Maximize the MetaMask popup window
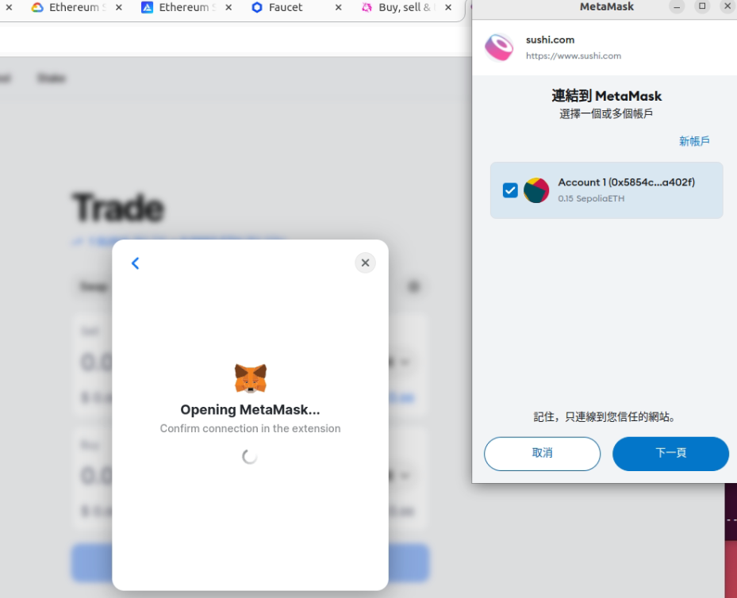The width and height of the screenshot is (737, 598). tap(702, 6)
